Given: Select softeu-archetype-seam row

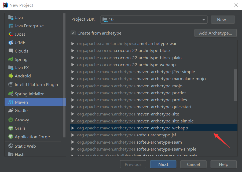Looking at the screenshot, I should [154, 142].
